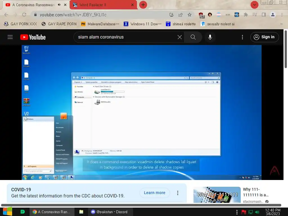The height and width of the screenshot is (216, 288).
Task: Open the YouTube guide hamburger menu
Action: (10, 37)
